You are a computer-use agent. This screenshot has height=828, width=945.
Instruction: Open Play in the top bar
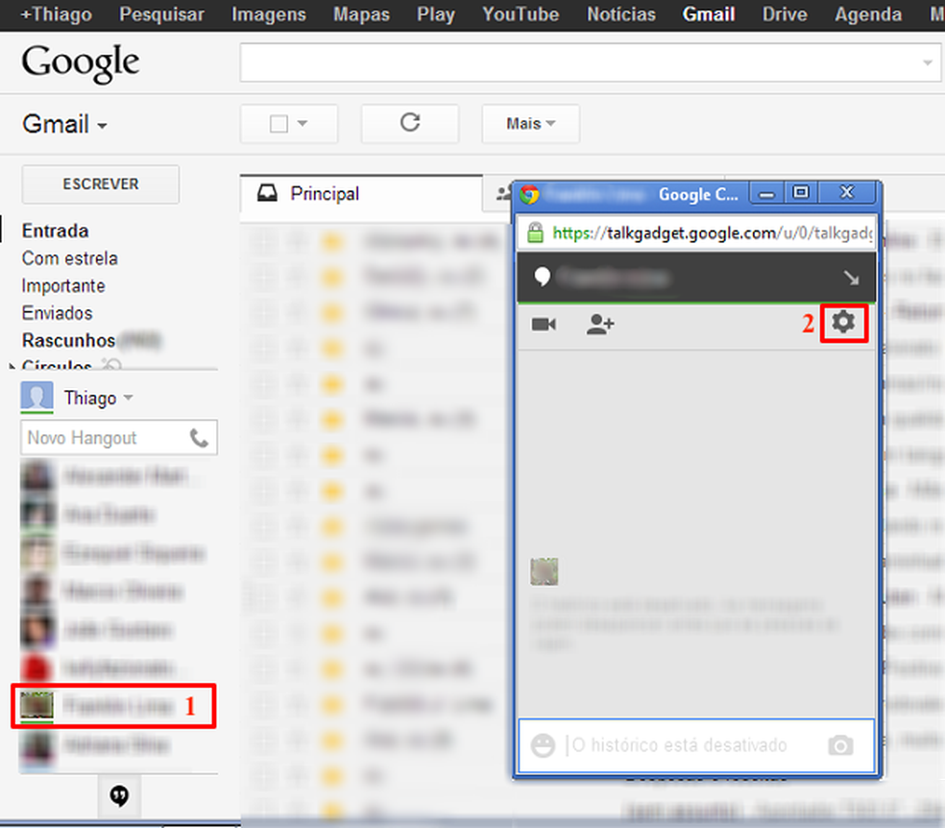[x=436, y=14]
